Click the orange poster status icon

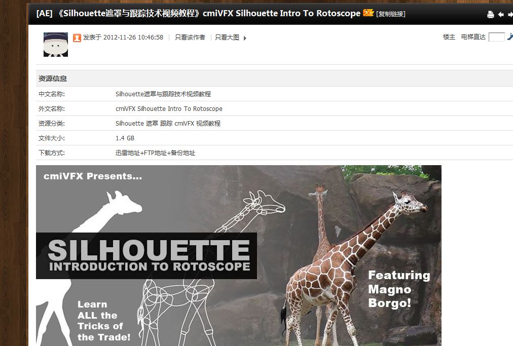(77, 38)
